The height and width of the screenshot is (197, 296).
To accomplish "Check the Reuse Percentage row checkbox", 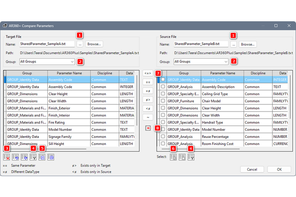I will (x=163, y=136).
